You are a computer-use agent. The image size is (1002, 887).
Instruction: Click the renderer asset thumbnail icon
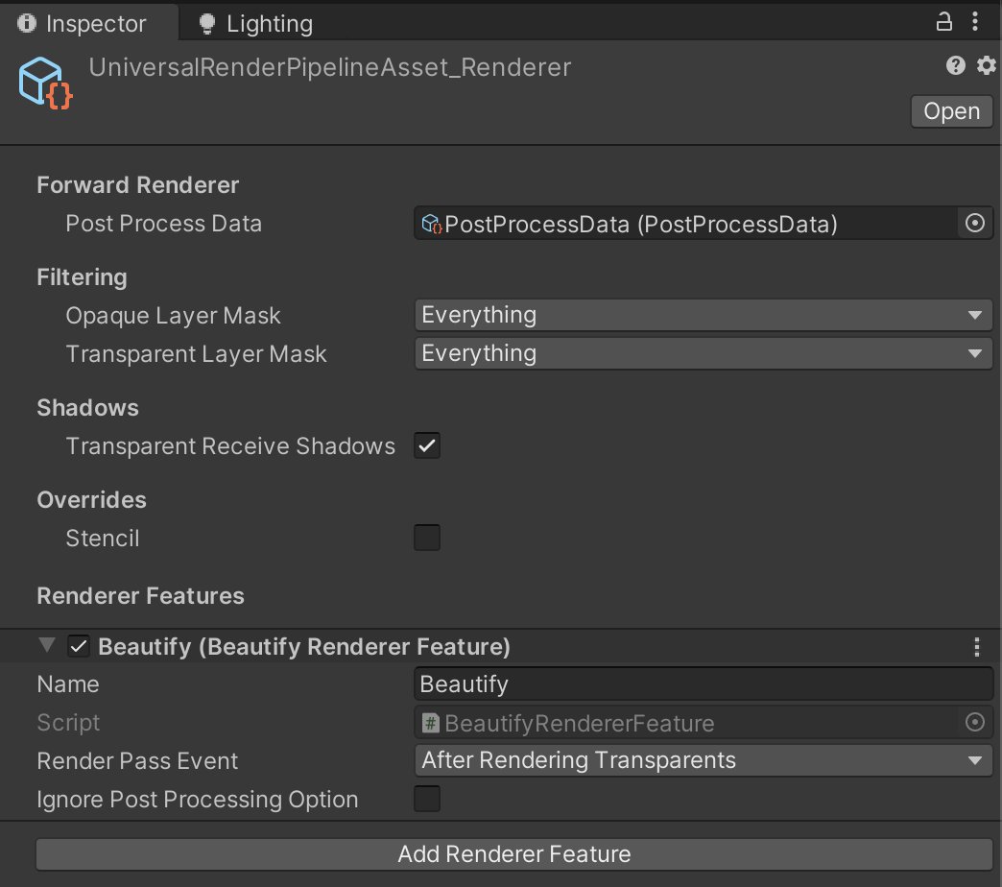click(41, 84)
